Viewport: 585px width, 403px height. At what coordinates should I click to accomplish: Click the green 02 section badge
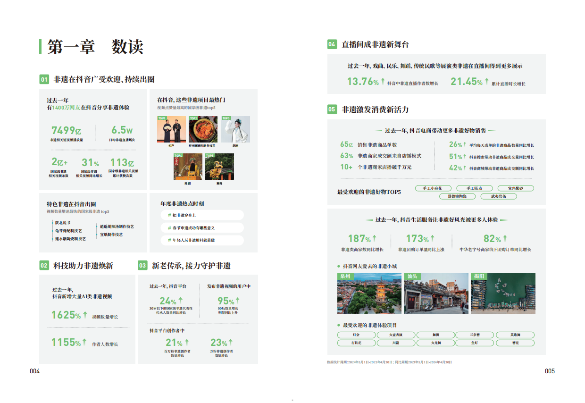(44, 266)
